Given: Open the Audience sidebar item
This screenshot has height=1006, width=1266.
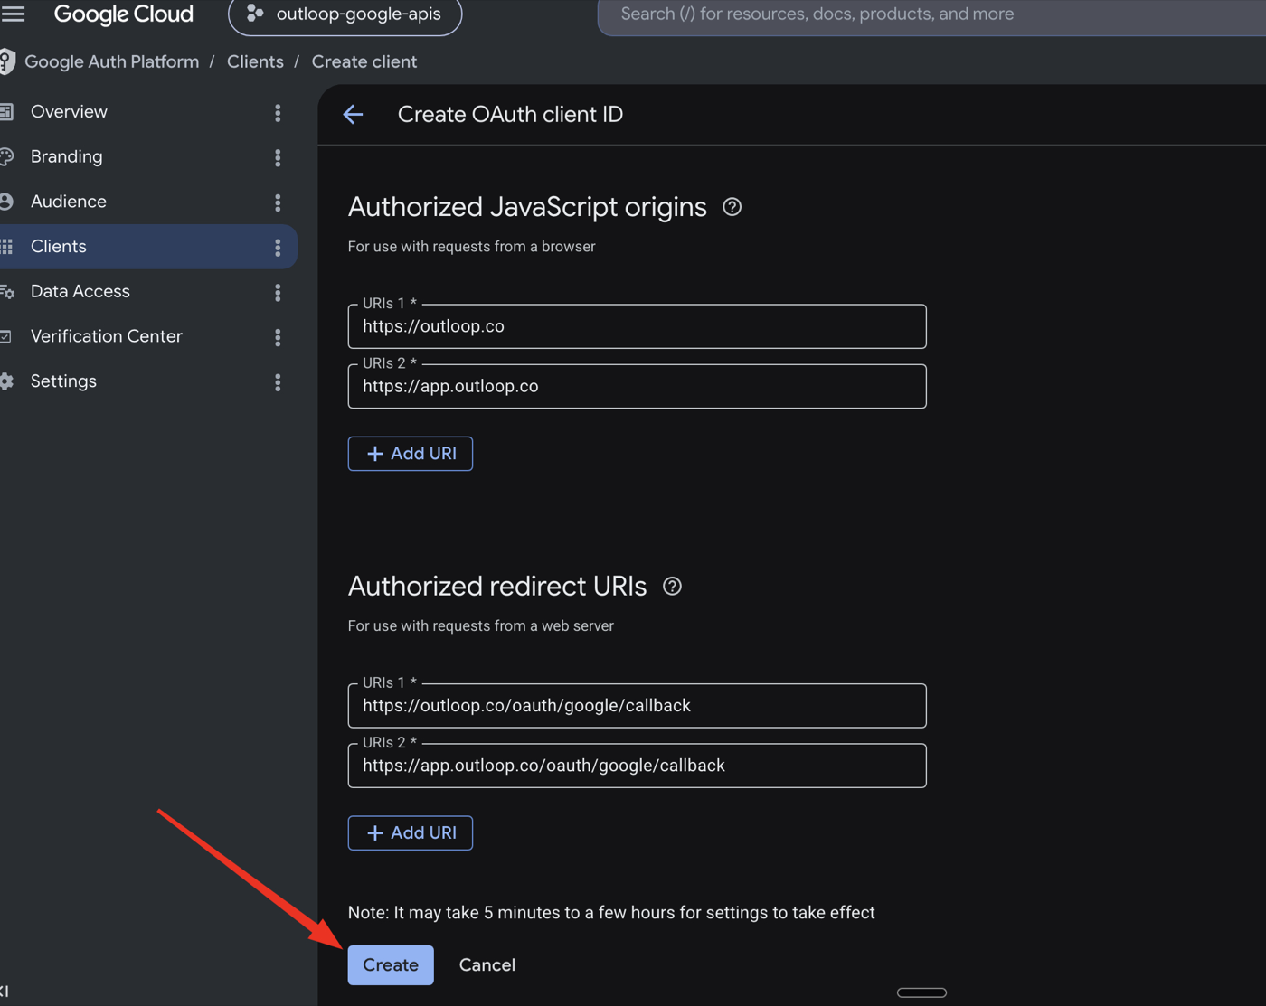Looking at the screenshot, I should tap(68, 202).
